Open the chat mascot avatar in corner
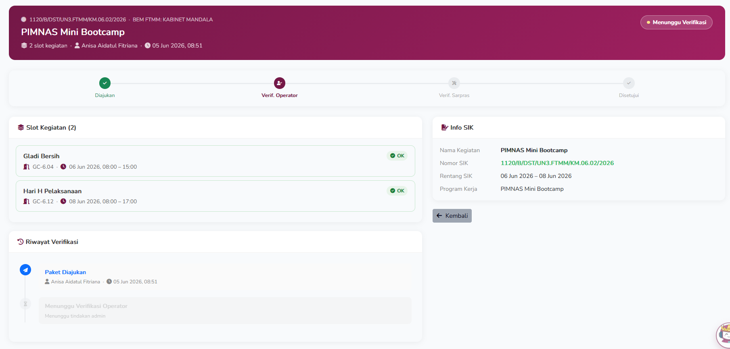This screenshot has width=730, height=349. click(724, 335)
